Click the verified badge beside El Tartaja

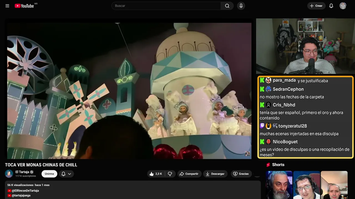pyautogui.click(x=32, y=172)
